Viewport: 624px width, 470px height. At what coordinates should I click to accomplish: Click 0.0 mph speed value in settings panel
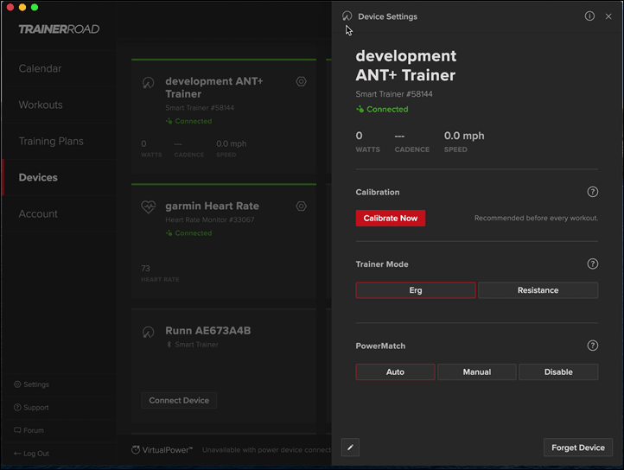[x=464, y=136]
